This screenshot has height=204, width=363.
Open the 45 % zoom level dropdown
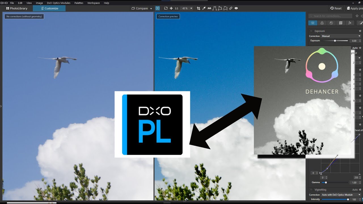coord(187,8)
